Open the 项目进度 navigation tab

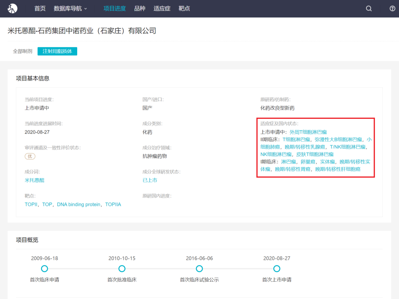coord(115,8)
